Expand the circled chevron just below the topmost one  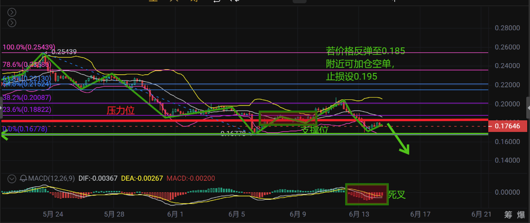[12, 23]
